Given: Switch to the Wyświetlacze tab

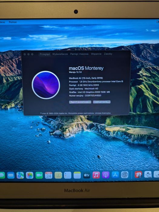Looking at the screenshot, I should 60,54.
